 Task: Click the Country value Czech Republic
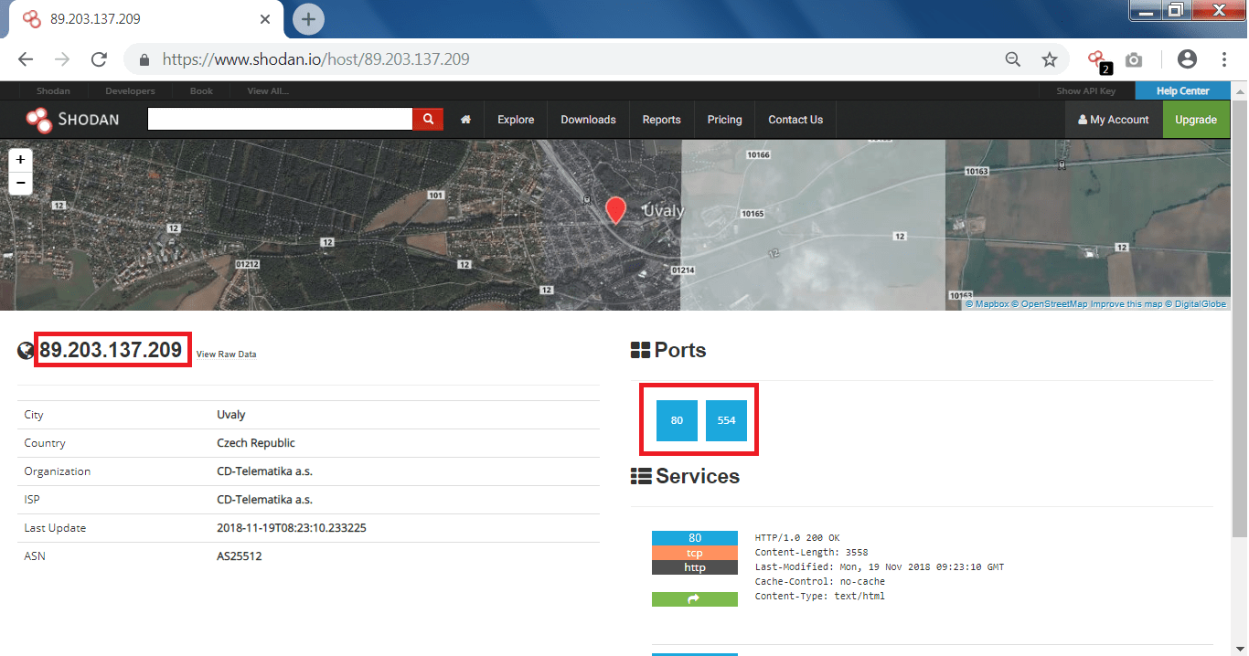256,443
